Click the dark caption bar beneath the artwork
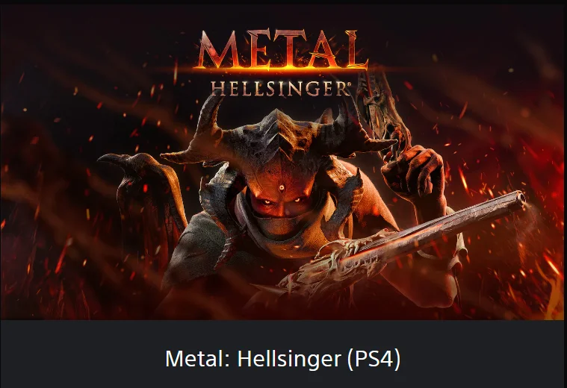Image resolution: width=567 pixels, height=388 pixels. 284,354
